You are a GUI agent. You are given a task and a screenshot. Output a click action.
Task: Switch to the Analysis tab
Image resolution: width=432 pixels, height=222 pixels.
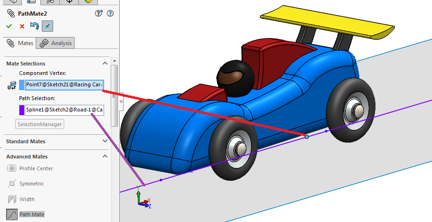pos(55,43)
